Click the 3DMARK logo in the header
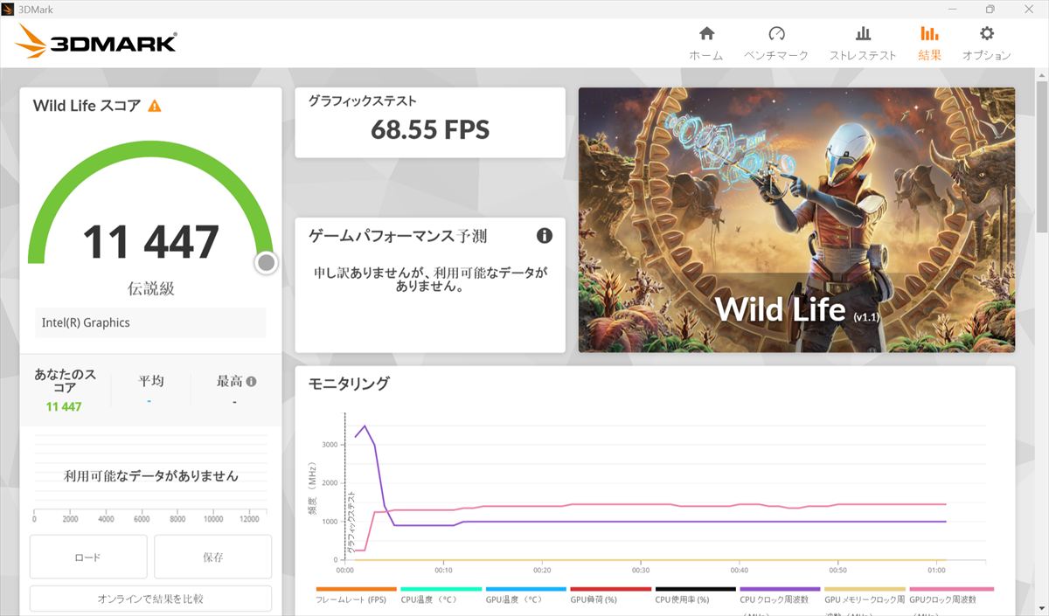Image resolution: width=1049 pixels, height=616 pixels. 96,42
